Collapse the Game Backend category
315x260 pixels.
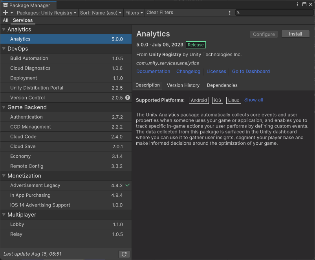tap(4, 107)
